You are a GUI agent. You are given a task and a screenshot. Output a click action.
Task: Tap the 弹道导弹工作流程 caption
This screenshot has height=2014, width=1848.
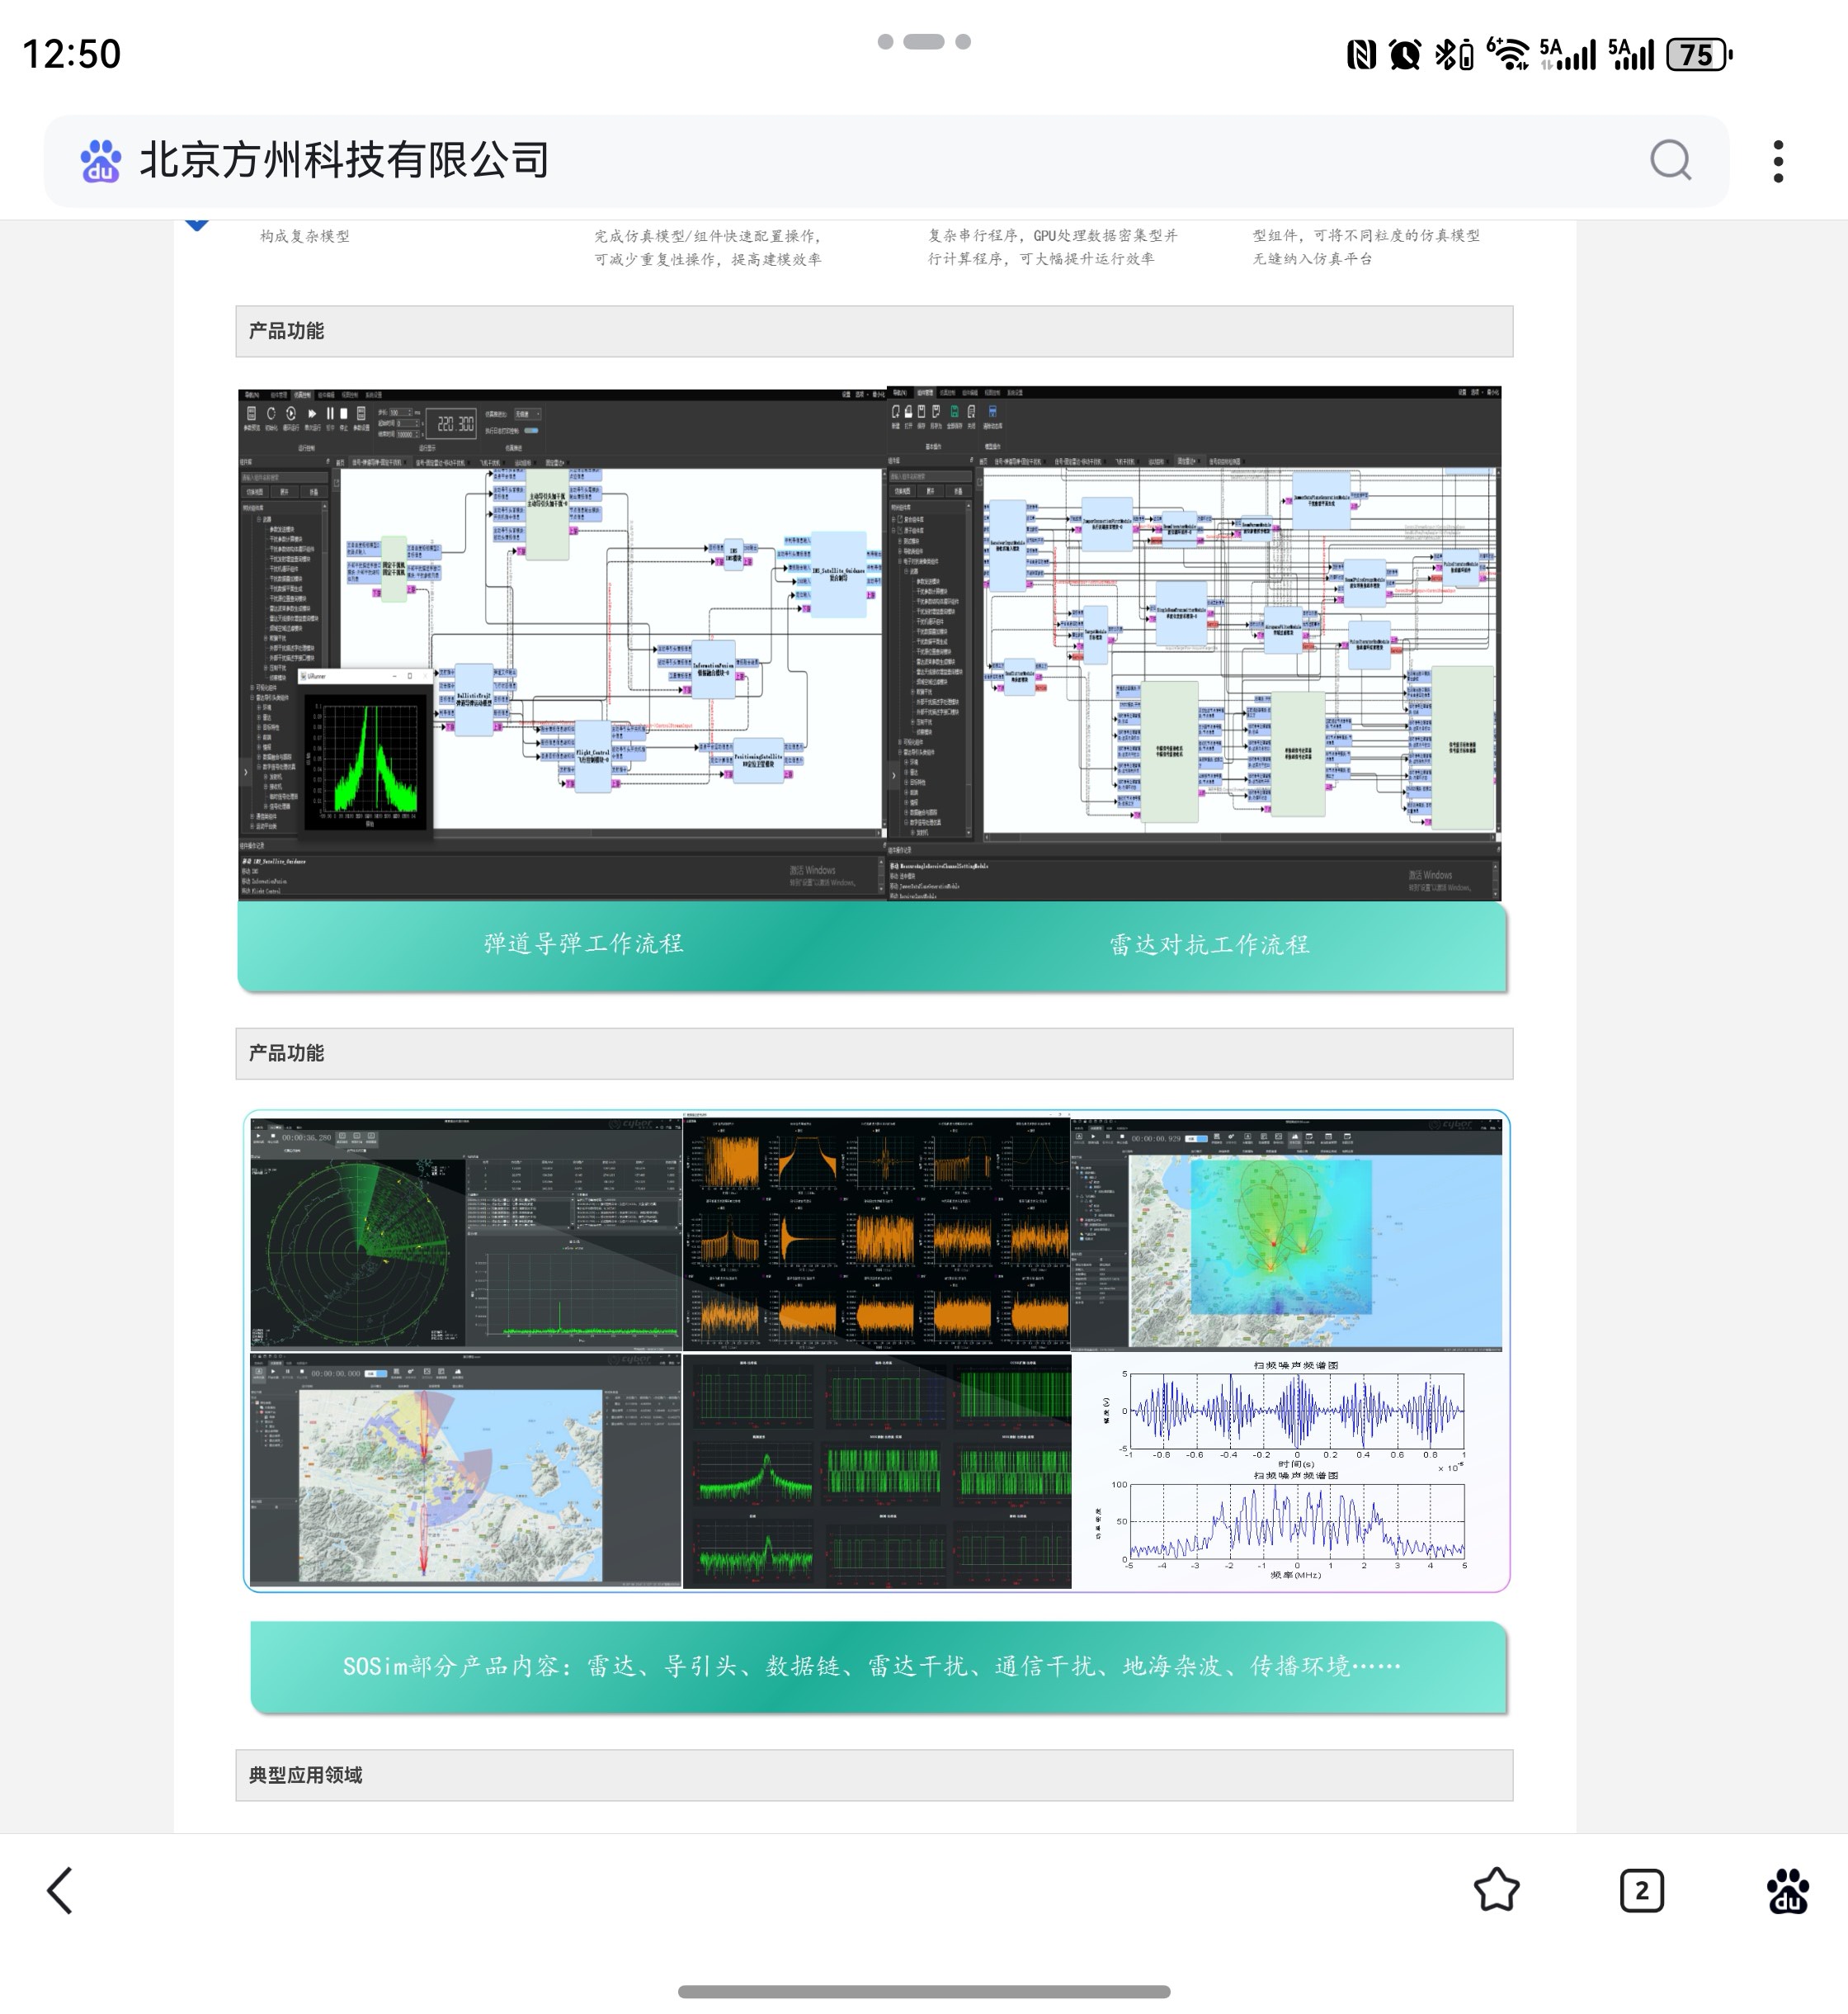pos(583,943)
